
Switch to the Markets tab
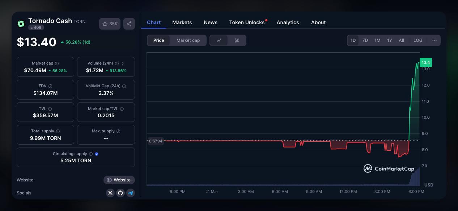point(182,22)
